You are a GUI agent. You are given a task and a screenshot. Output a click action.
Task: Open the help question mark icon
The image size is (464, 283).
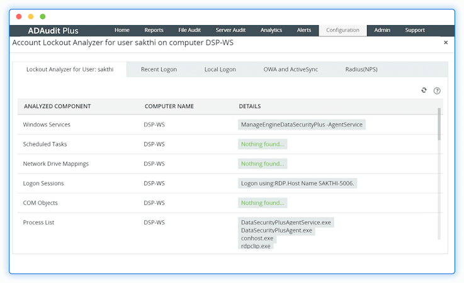(437, 91)
